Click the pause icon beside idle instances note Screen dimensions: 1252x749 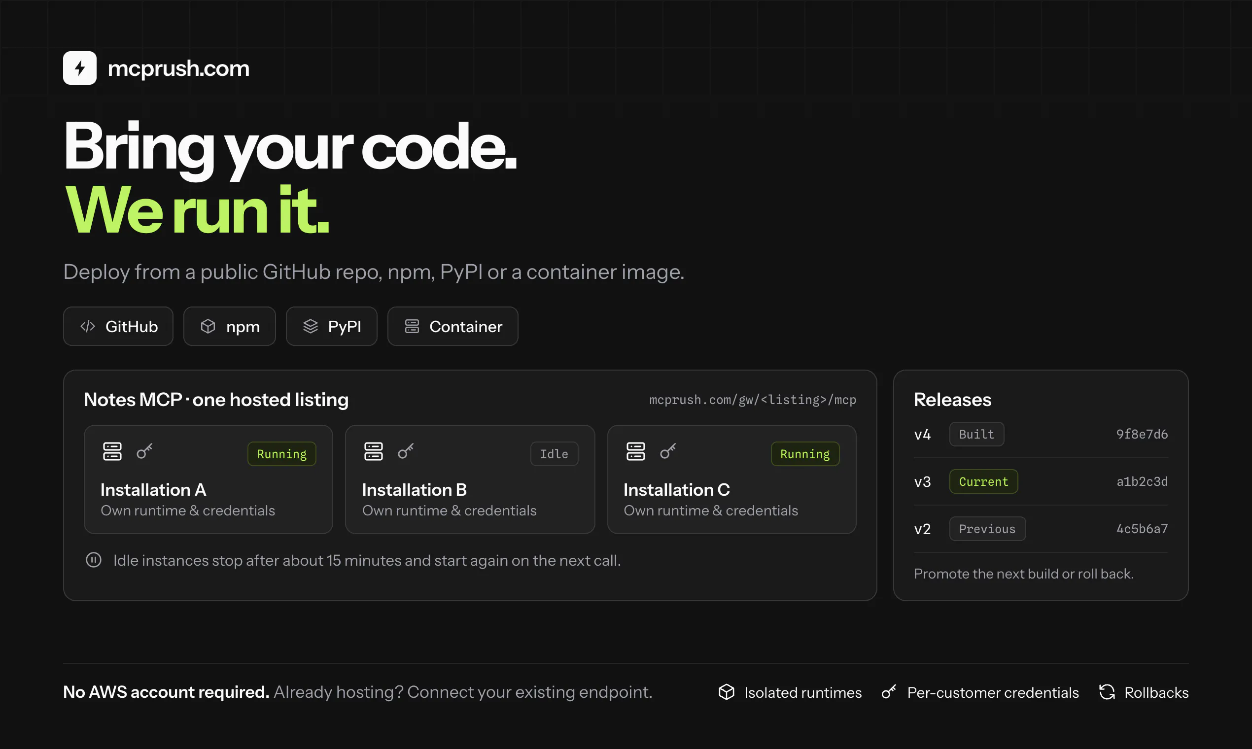point(93,560)
